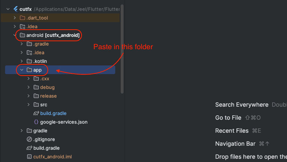Click the build.gradle file icon inside app
Image resolution: width=287 pixels, height=162 pixels.
click(36, 113)
